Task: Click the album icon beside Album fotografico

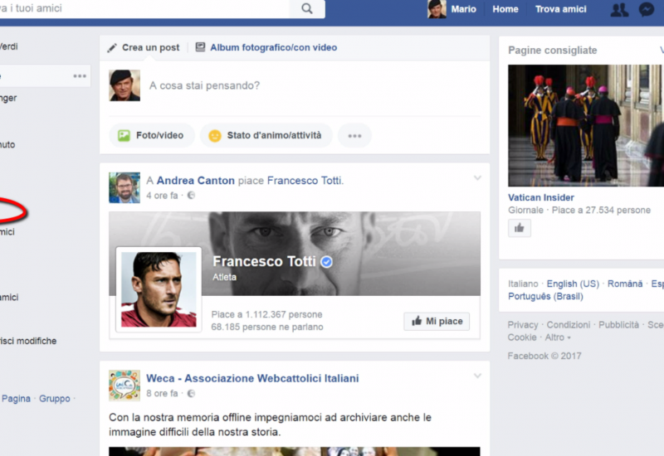Action: (x=200, y=47)
